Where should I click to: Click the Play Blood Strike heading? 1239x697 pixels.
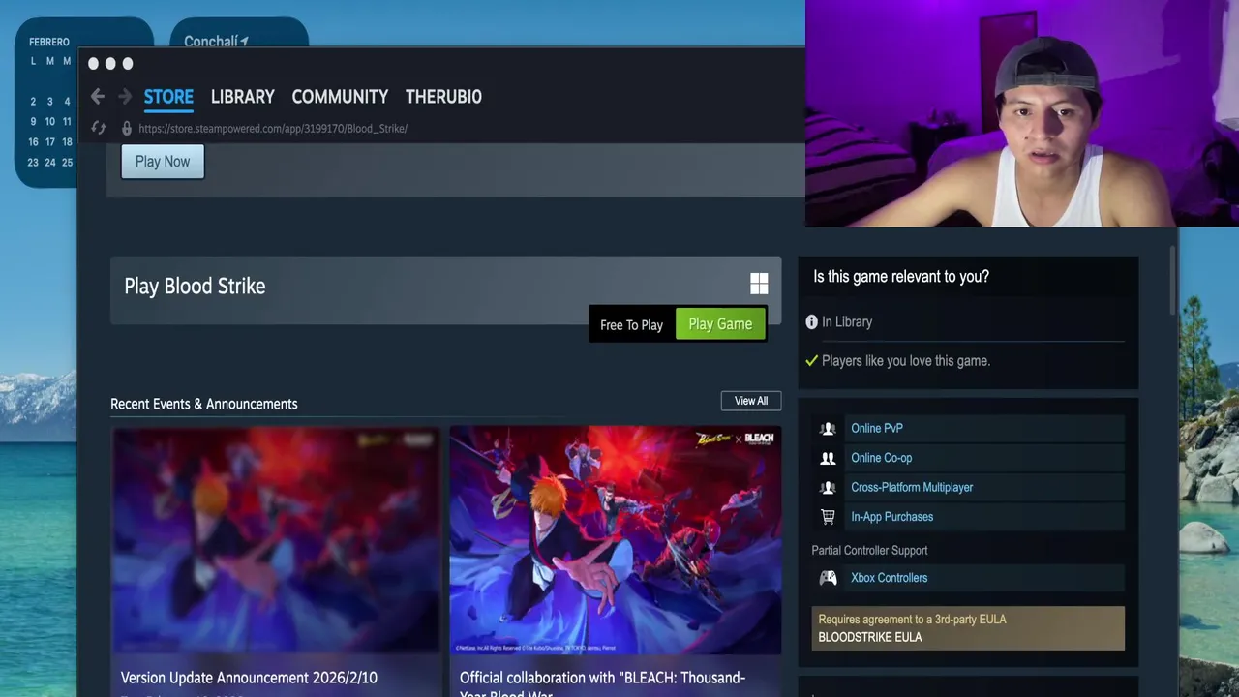click(x=195, y=287)
